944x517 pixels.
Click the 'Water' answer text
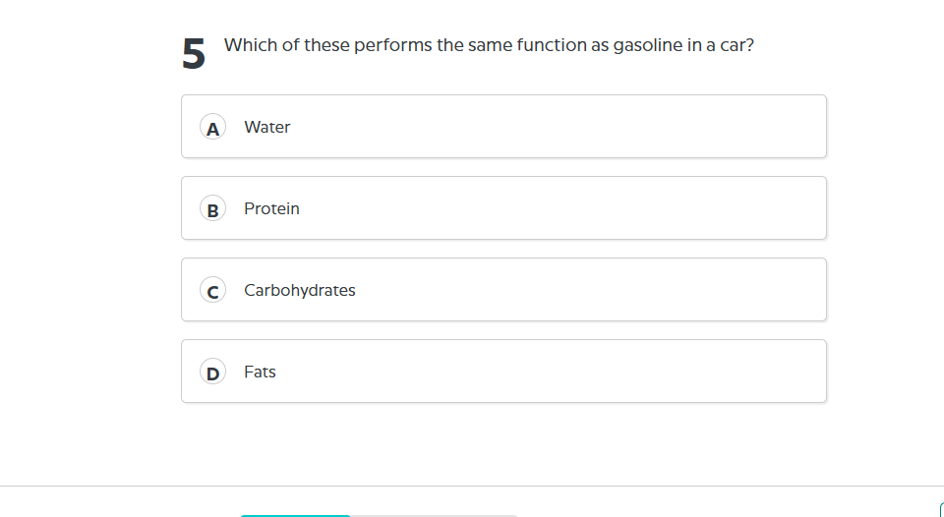tap(267, 127)
